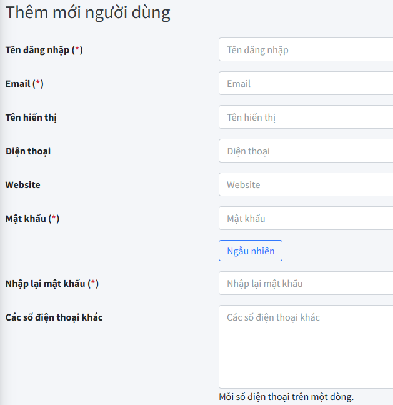
Task: Select the Tên hiển thị input field
Action: click(x=306, y=117)
